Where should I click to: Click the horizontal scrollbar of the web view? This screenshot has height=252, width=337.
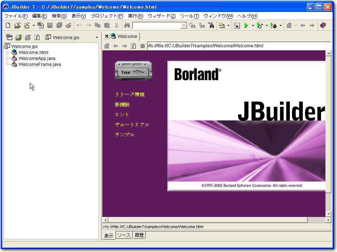point(208,220)
